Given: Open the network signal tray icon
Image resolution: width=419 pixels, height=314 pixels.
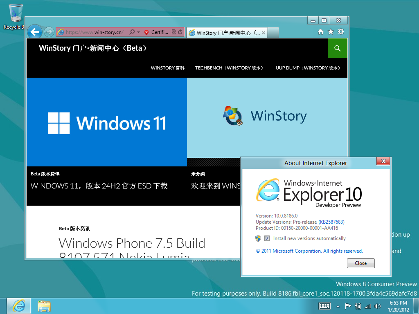Looking at the screenshot, I should pyautogui.click(x=368, y=306).
